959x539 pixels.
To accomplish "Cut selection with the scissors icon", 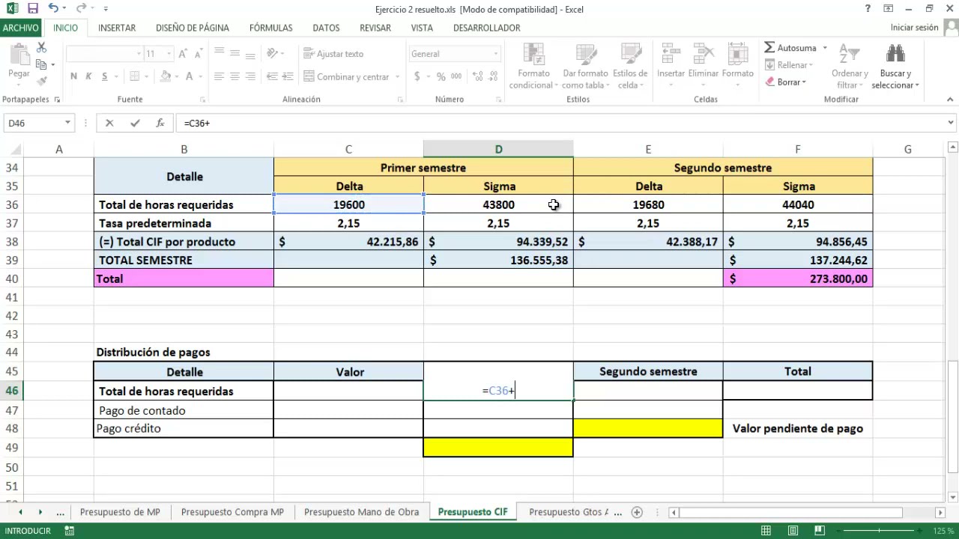I will (x=42, y=48).
